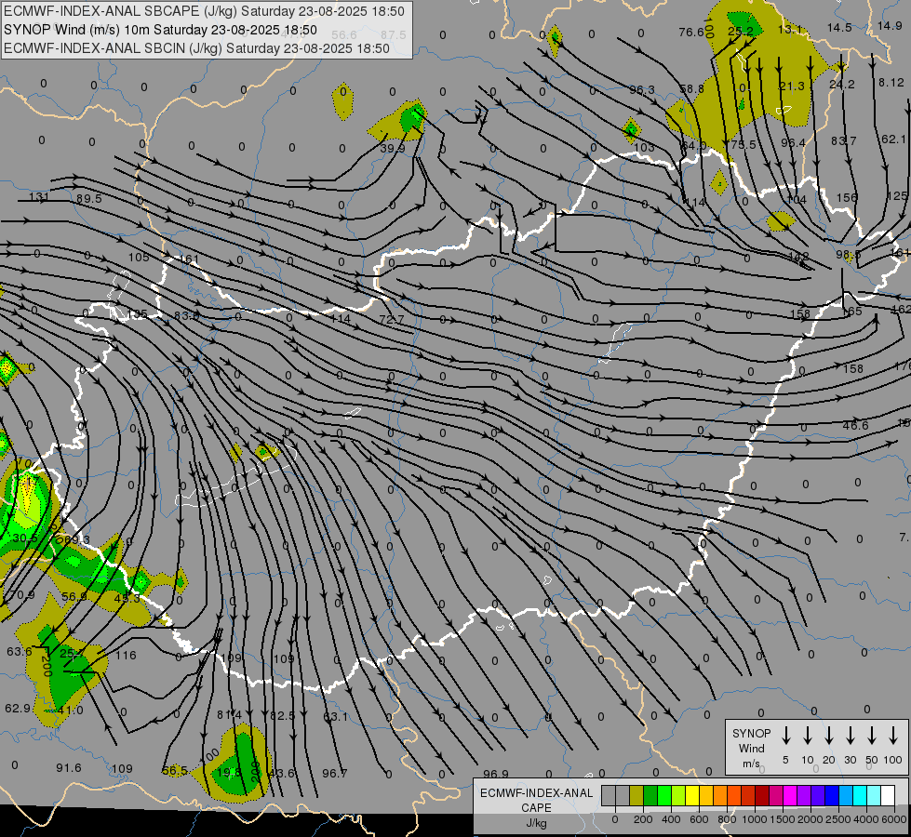Pick the dark blue CAPE legend swatch
The image size is (911, 837).
831,796
